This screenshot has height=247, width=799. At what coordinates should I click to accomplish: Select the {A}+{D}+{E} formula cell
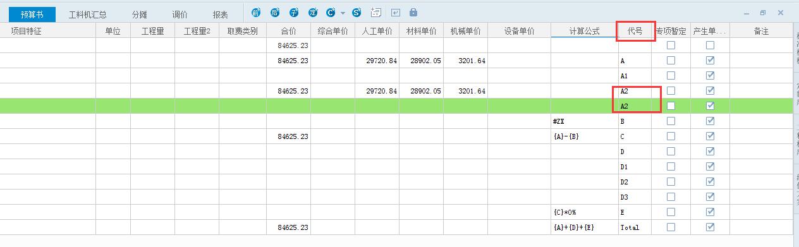point(584,227)
